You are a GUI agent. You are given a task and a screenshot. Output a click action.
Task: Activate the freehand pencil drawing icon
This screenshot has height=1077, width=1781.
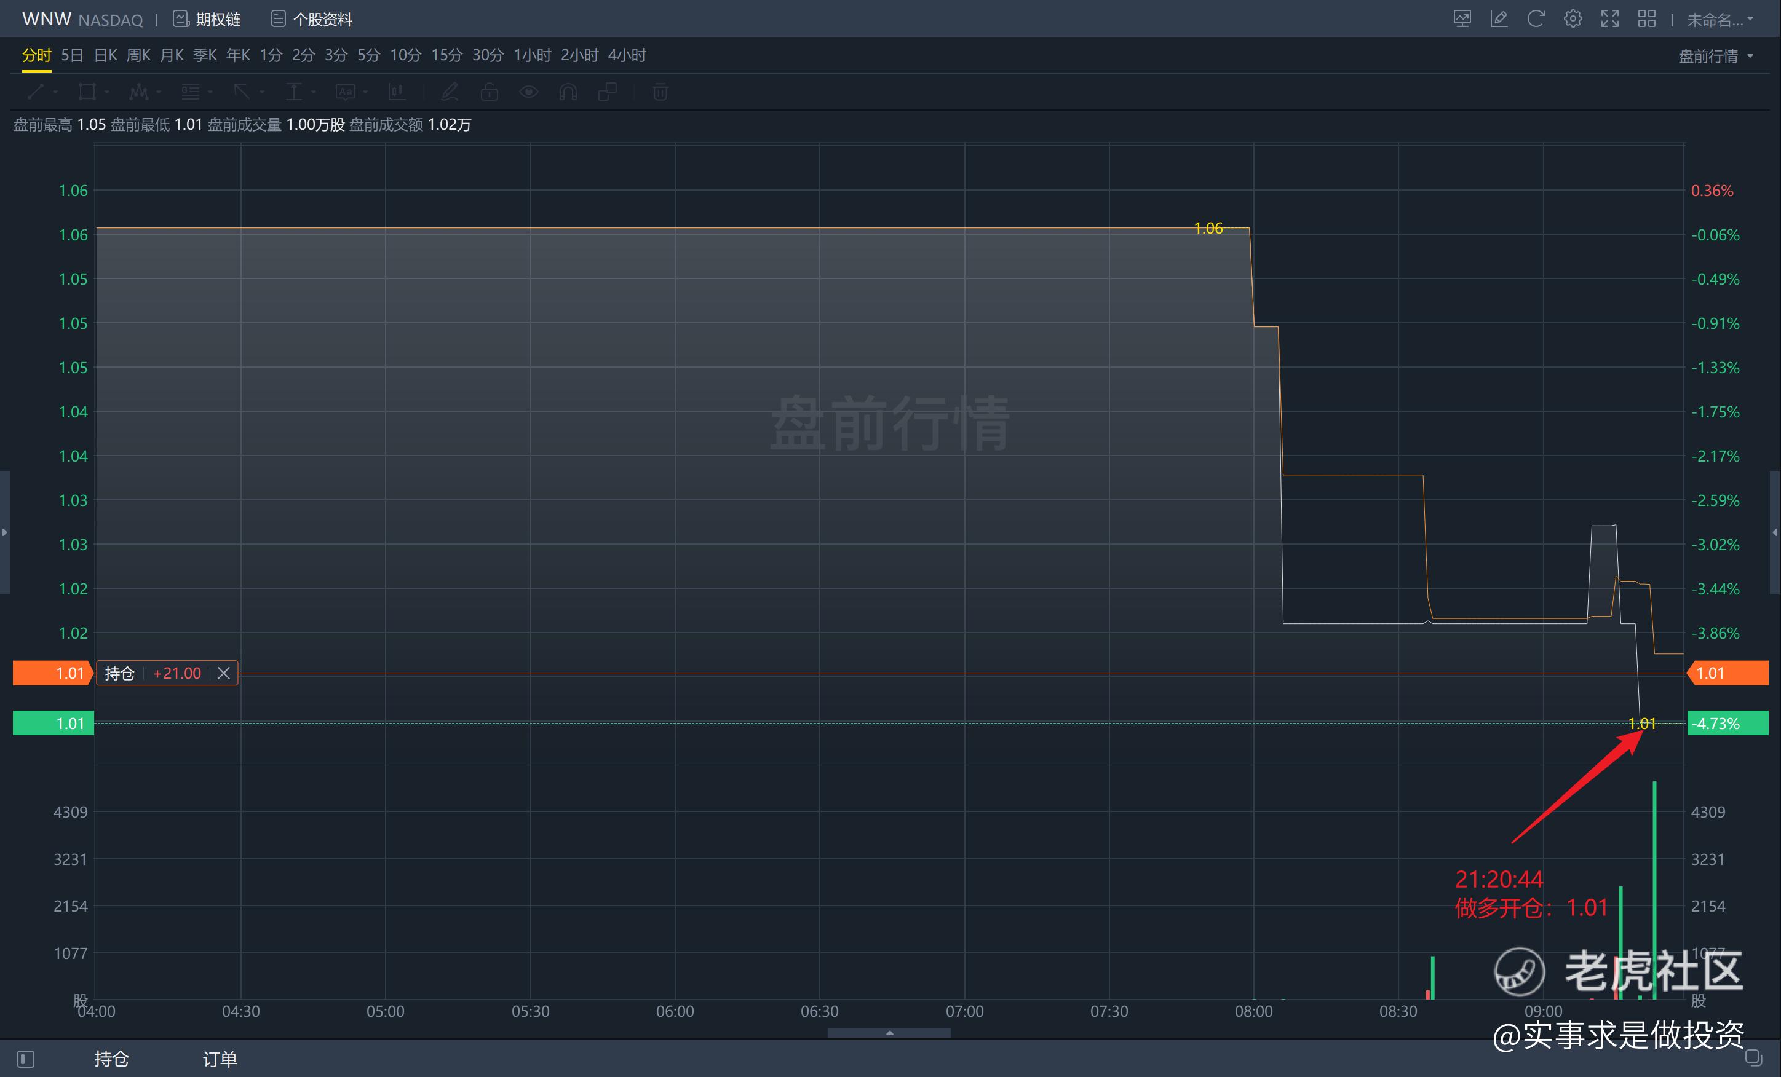coord(450,92)
